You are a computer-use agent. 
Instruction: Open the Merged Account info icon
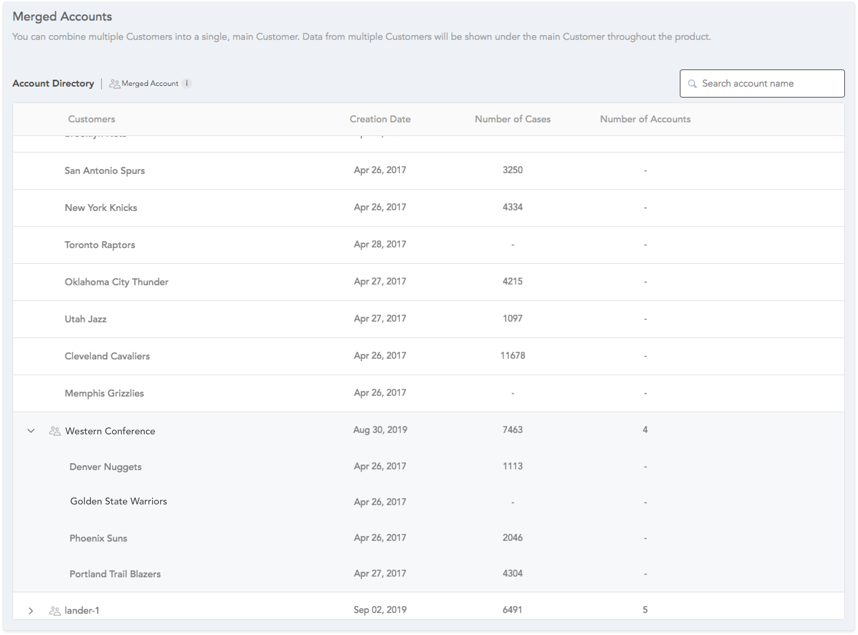[186, 83]
